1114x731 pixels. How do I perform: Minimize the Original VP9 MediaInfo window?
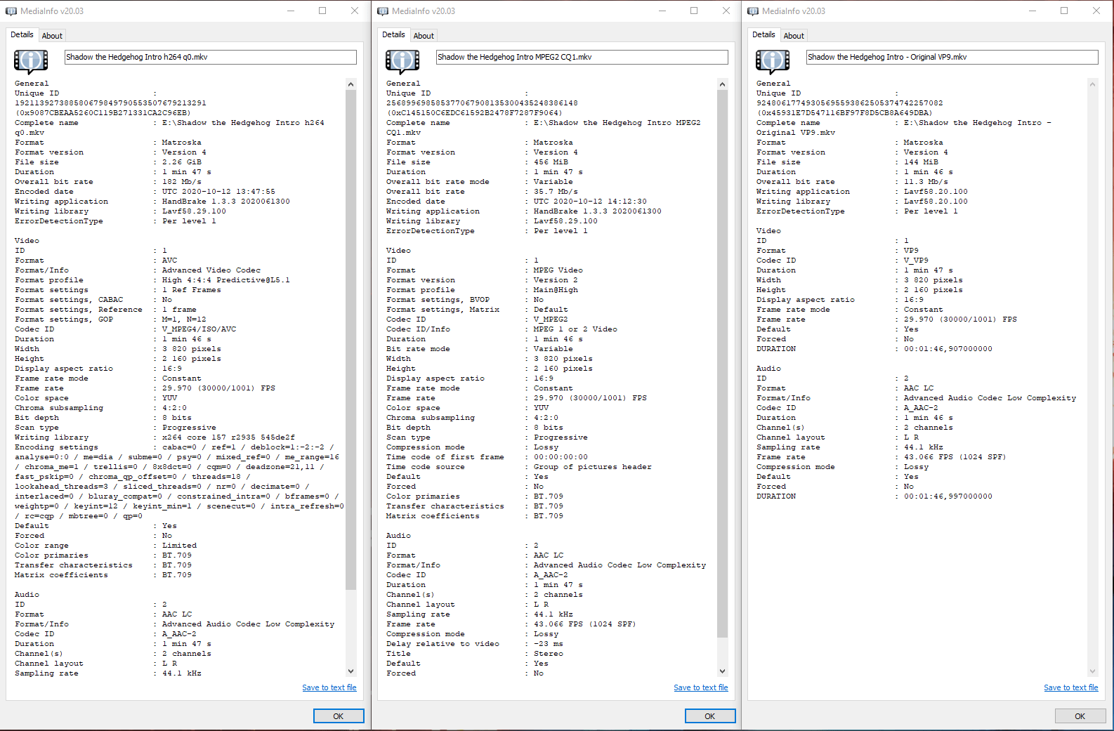tap(1033, 11)
